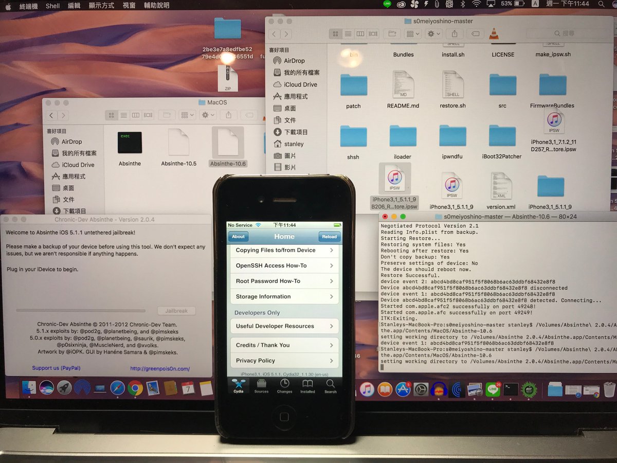The width and height of the screenshot is (617, 463).
Task: Open the 終端機 menu in menu bar
Action: coord(28,6)
